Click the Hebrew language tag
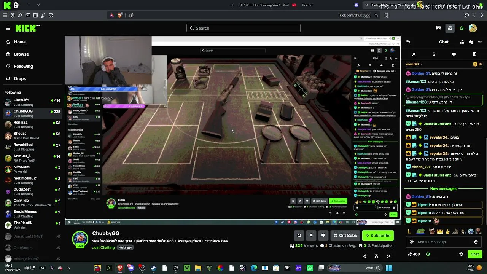The width and height of the screenshot is (487, 274). (x=125, y=247)
